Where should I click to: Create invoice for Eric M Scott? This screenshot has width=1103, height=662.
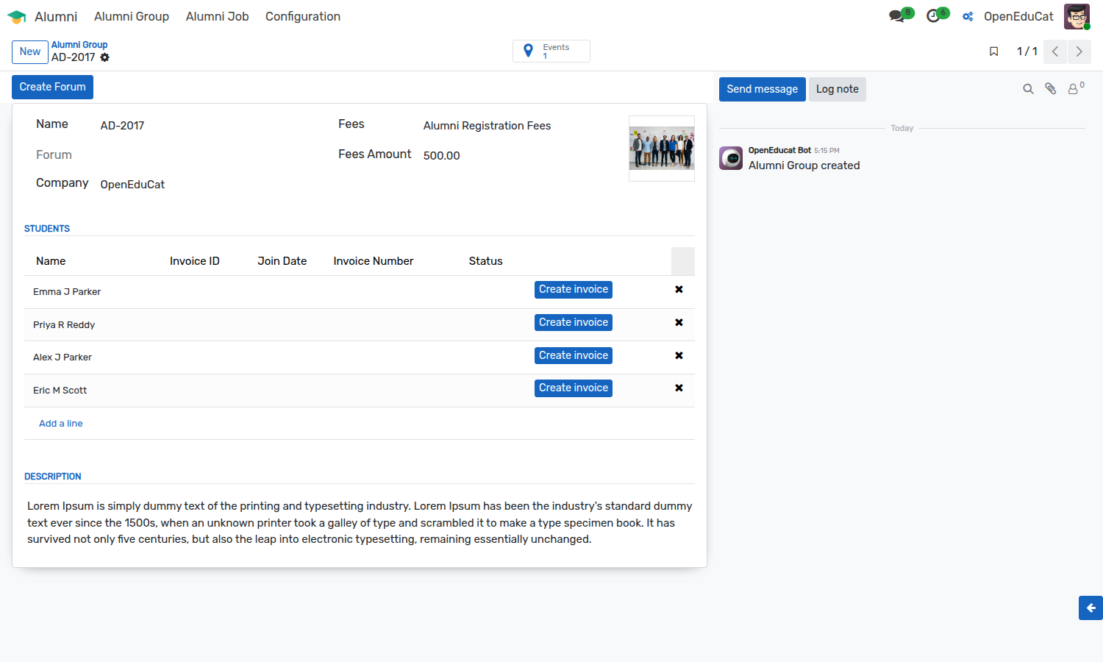pos(574,388)
